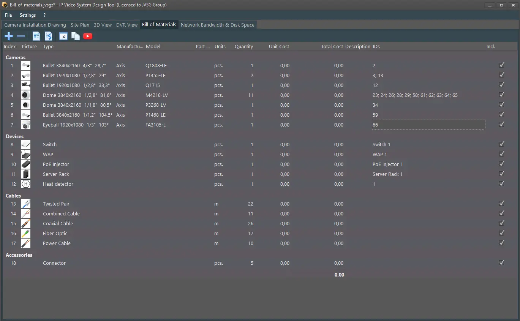Click the Total Cost column header
520x321 pixels.
tap(332, 47)
